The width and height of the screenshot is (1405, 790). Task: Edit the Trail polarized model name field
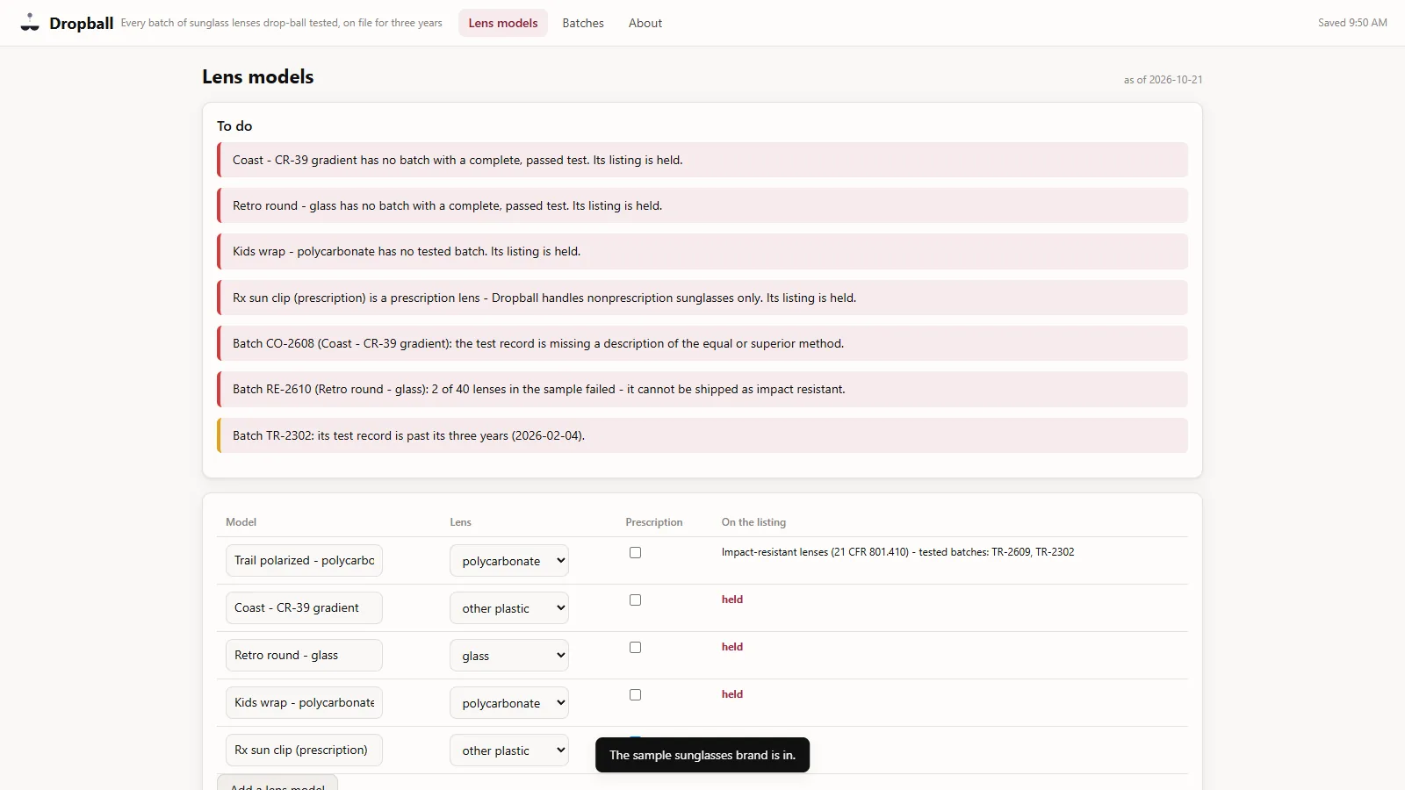304,561
